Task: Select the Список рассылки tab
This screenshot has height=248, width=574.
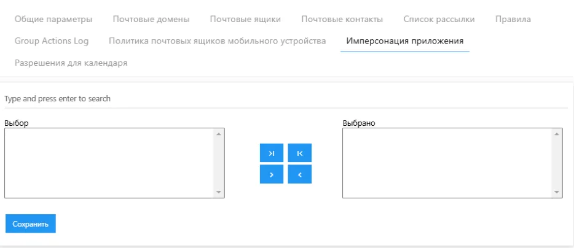Action: pos(439,20)
